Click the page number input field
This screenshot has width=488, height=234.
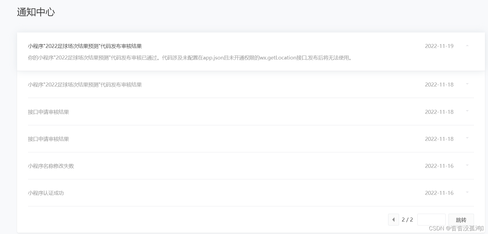[x=431, y=219]
